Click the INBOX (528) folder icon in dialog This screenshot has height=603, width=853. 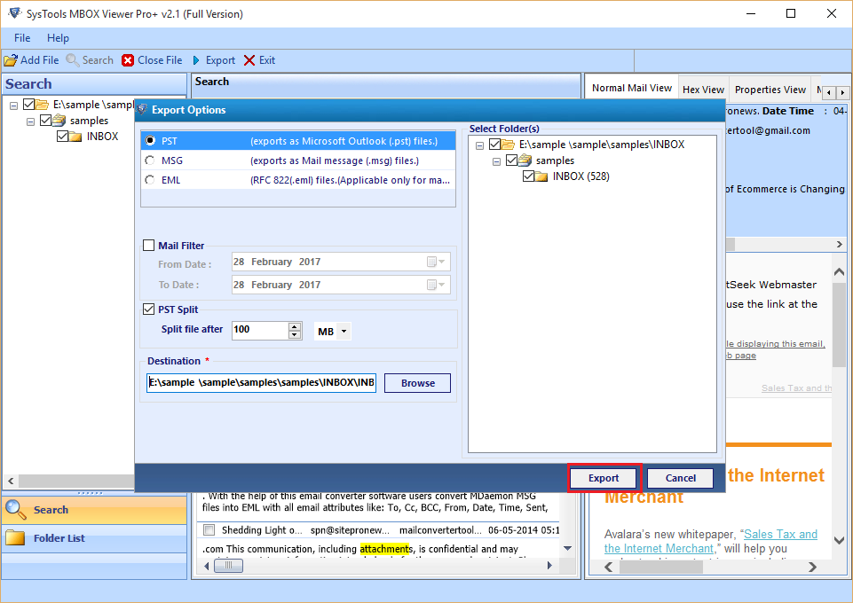tap(541, 176)
